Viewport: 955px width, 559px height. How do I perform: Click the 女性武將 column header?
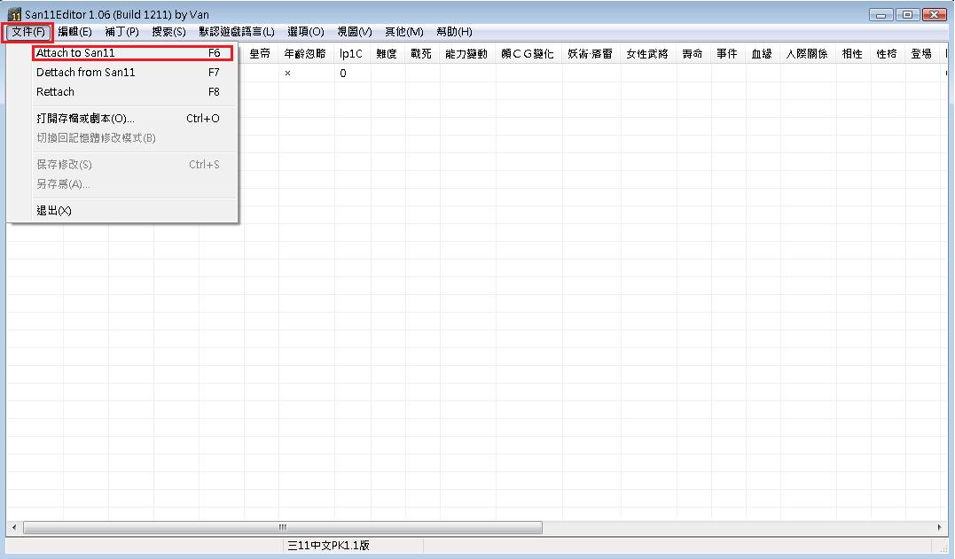[648, 54]
